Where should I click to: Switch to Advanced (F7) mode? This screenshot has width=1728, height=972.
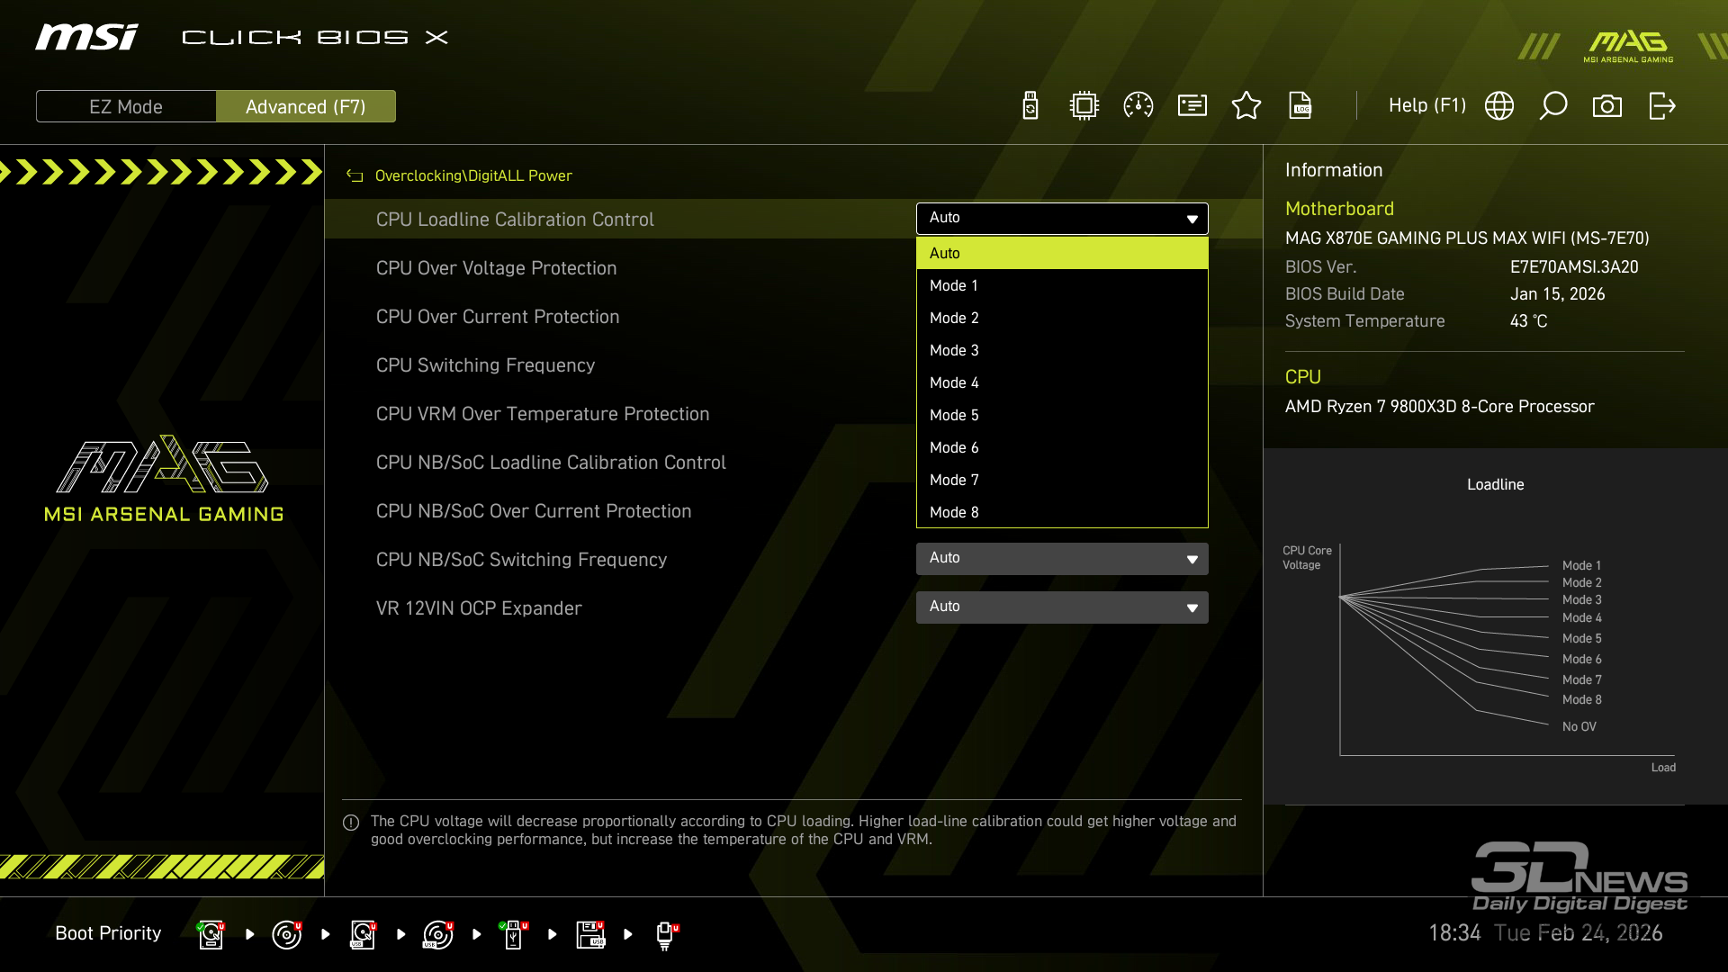305,106
